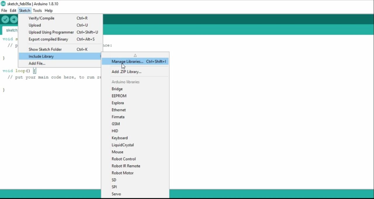
Task: Click the Arduino logo in title bar
Action: [3, 4]
